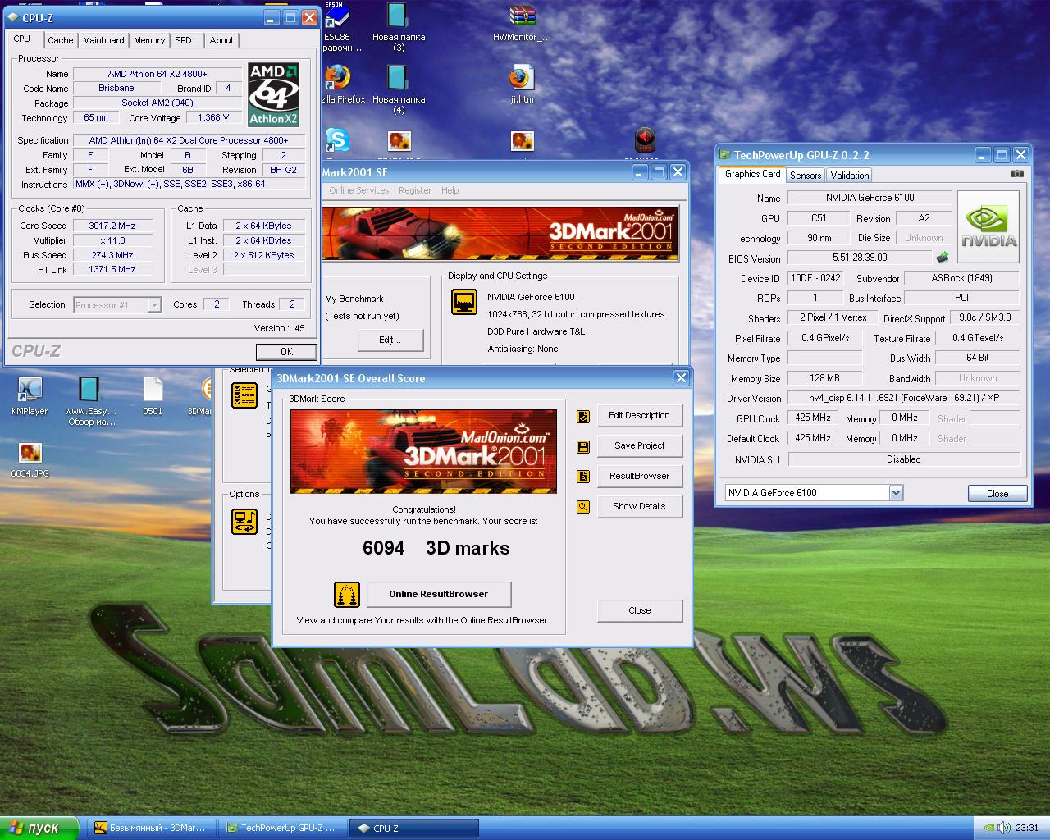Click the Online ResultBrowser podium icon
Screen dimensions: 1050x840
(347, 594)
